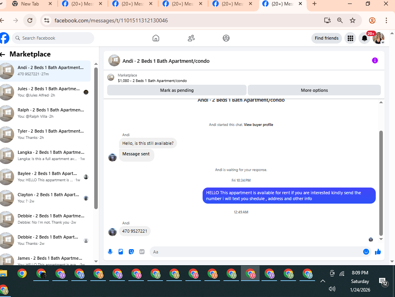Screen dimensions: 395x297
Task: Switch to the New Tab browser tab
Action: point(30,4)
